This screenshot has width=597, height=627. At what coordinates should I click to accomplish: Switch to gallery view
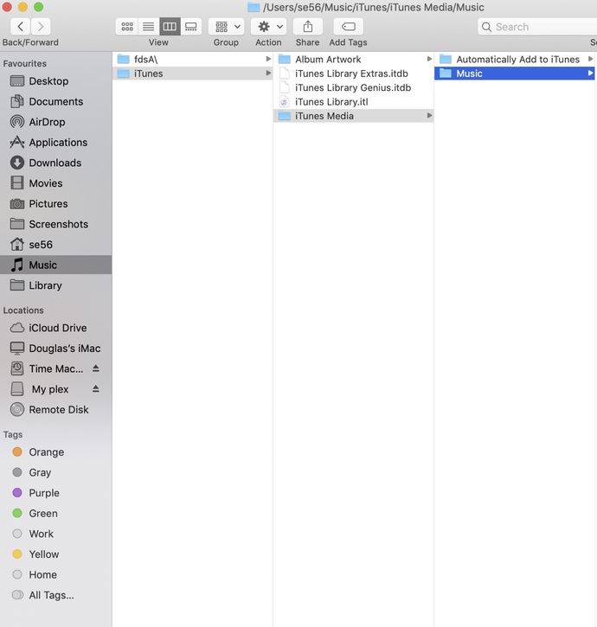pos(191,27)
